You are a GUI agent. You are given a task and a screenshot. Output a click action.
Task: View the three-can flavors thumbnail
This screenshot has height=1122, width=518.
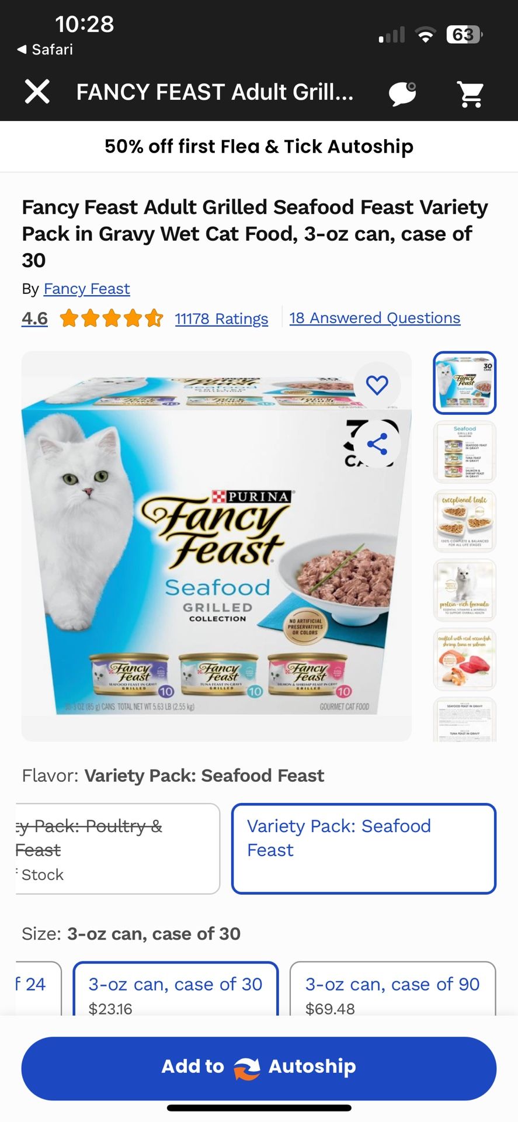point(465,452)
